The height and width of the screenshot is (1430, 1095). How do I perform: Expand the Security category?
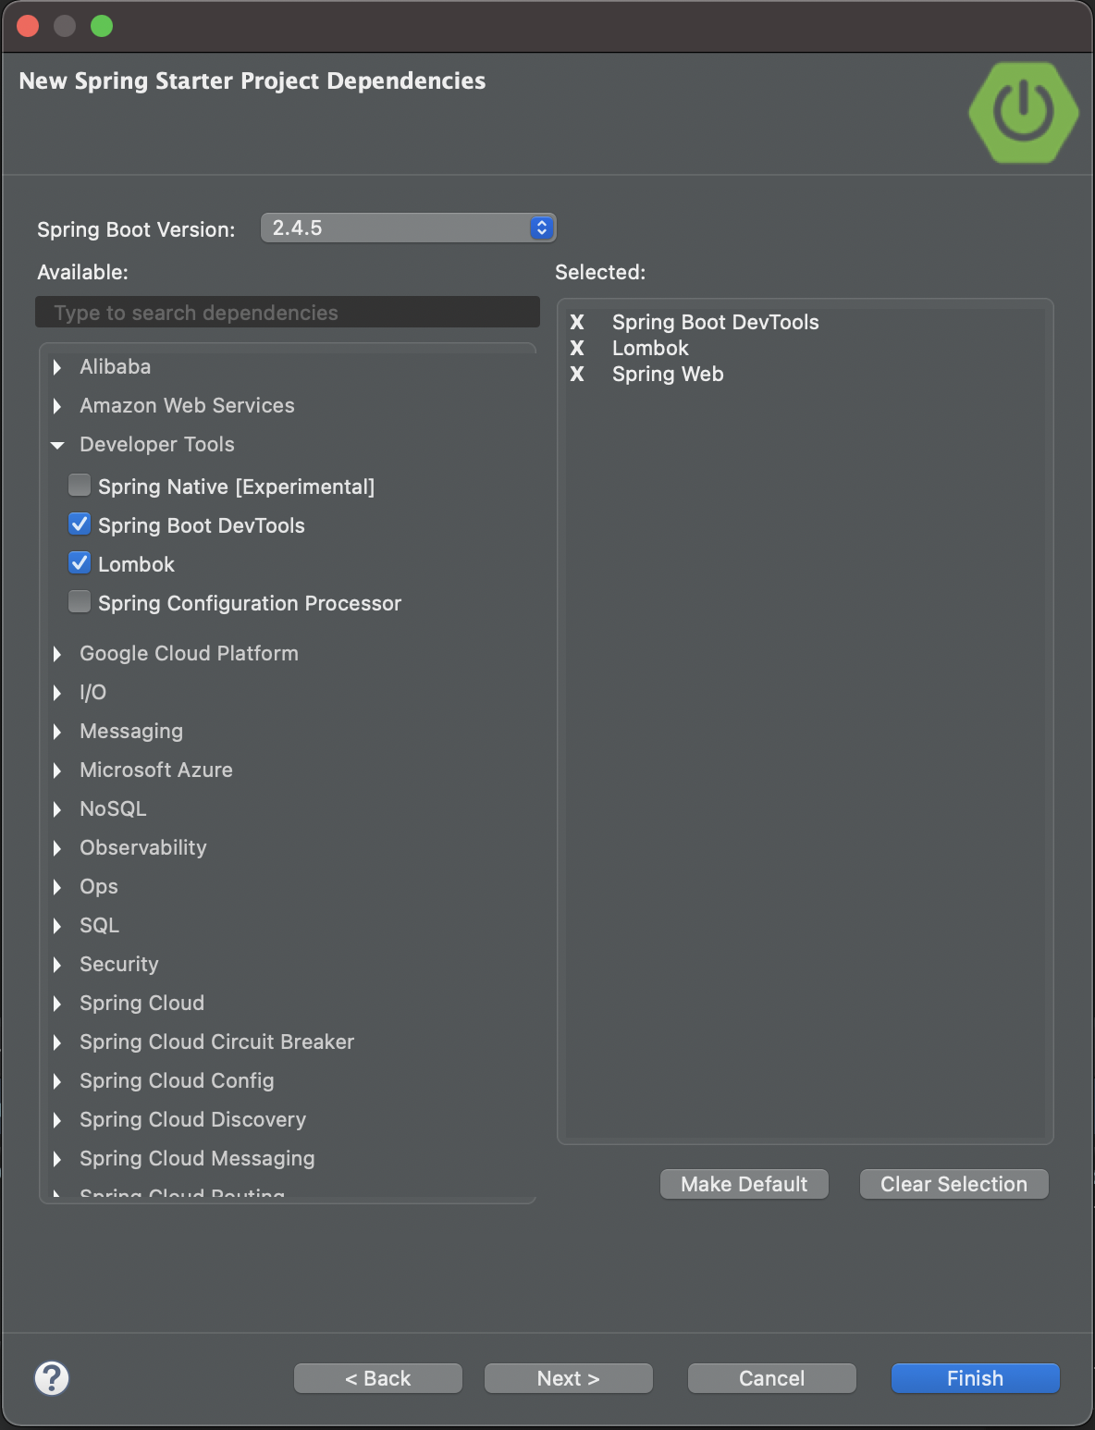pyautogui.click(x=57, y=965)
